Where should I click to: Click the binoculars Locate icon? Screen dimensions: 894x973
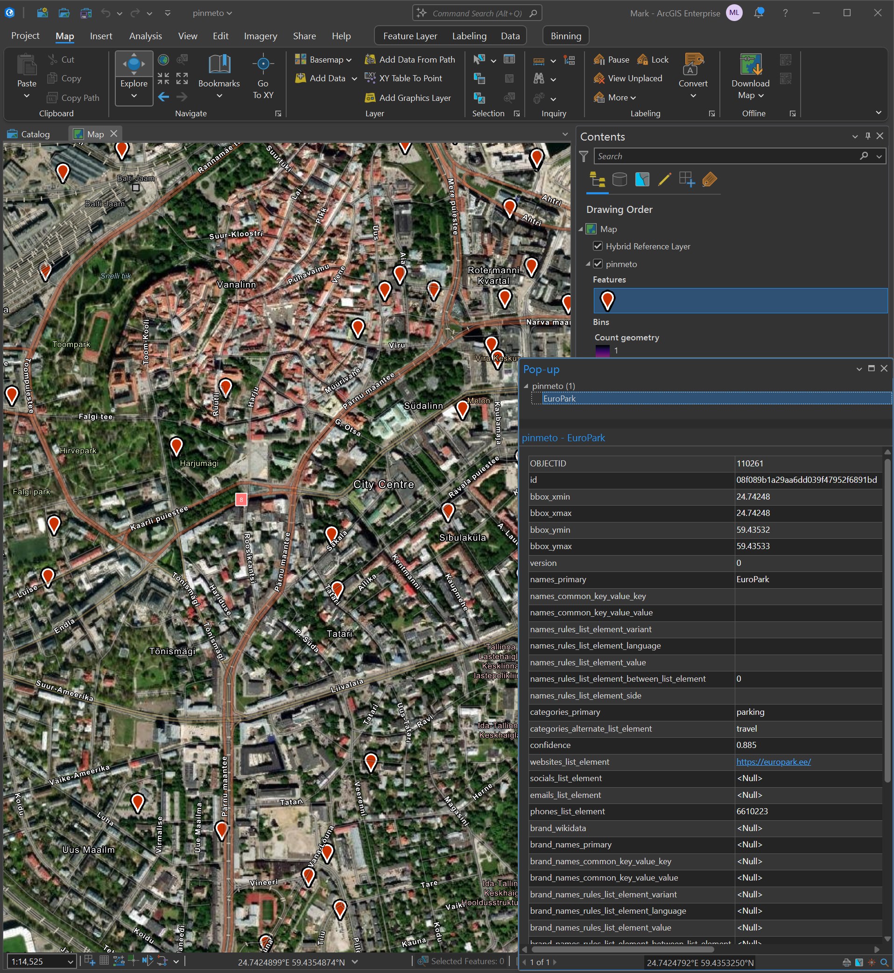tap(539, 78)
